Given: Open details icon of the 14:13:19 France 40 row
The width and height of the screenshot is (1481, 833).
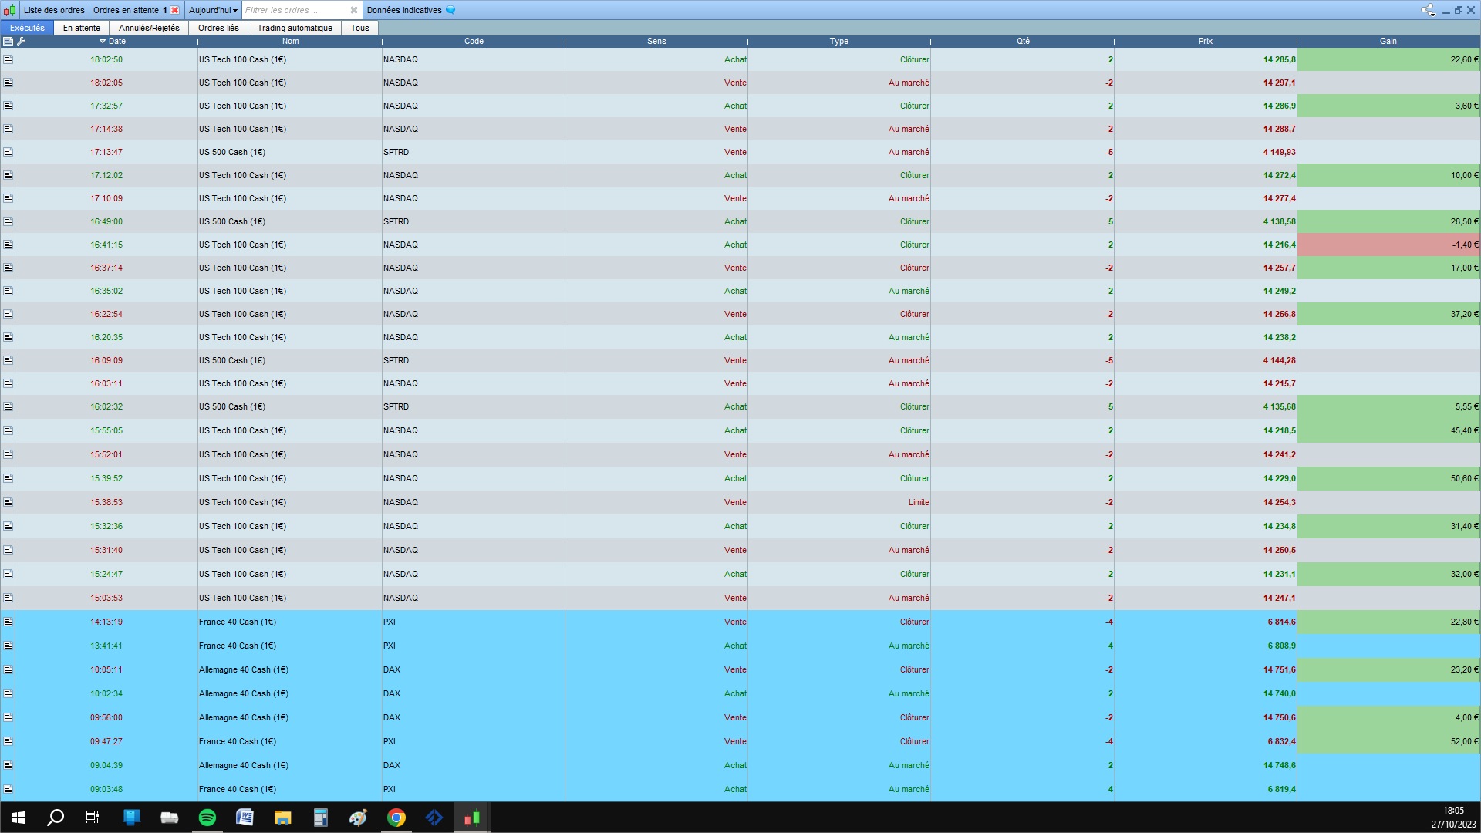Looking at the screenshot, I should (x=8, y=622).
